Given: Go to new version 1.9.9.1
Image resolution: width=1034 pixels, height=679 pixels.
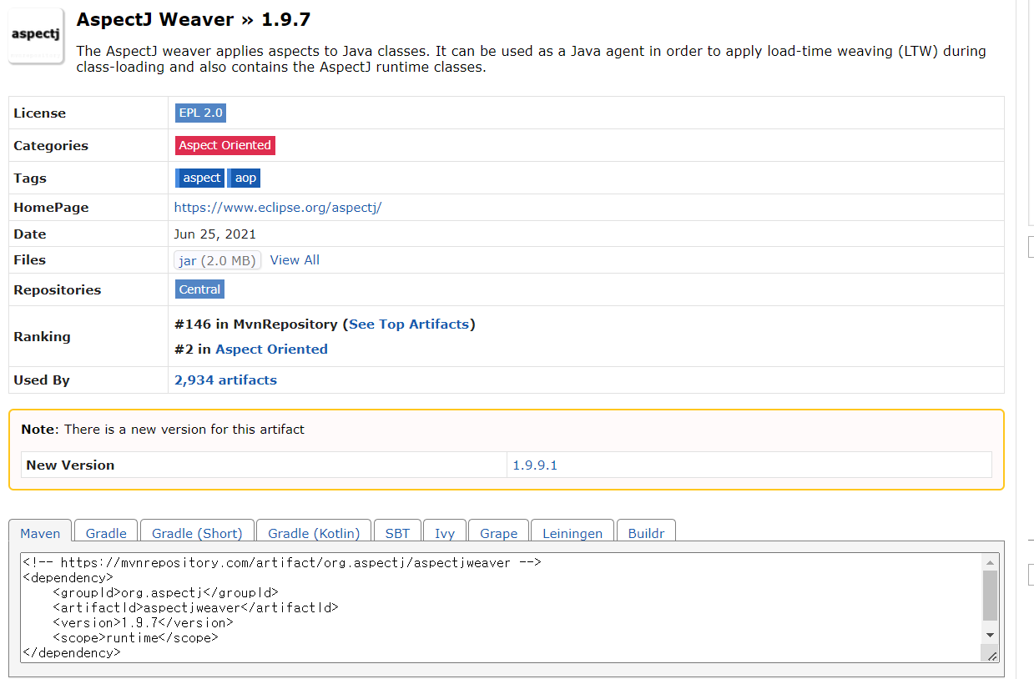Looking at the screenshot, I should (535, 465).
